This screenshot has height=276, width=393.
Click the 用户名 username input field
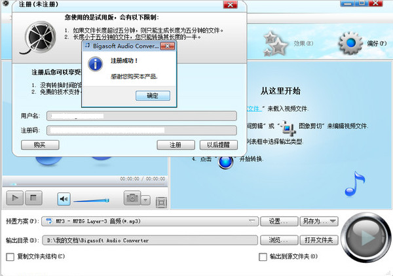point(141,116)
